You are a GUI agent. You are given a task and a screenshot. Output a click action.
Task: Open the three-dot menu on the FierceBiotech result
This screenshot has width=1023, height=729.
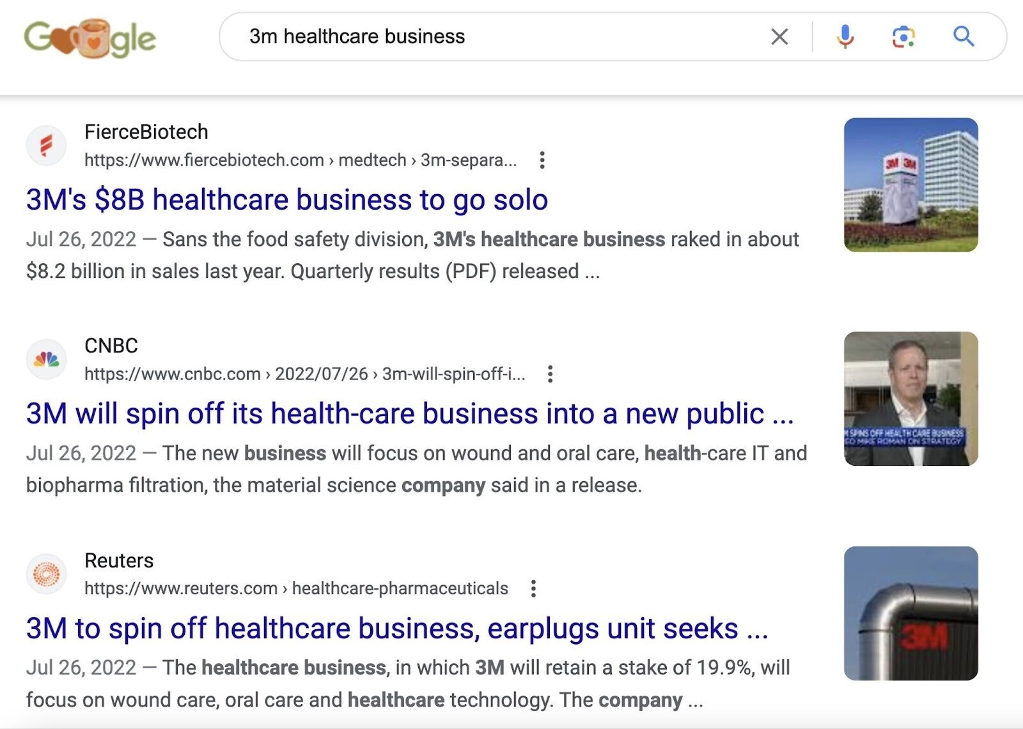coord(542,161)
